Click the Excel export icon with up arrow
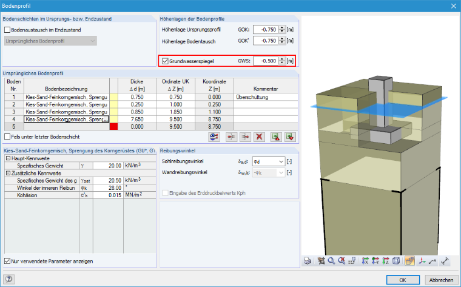Screen dimensions: 461x287 (x=276, y=137)
